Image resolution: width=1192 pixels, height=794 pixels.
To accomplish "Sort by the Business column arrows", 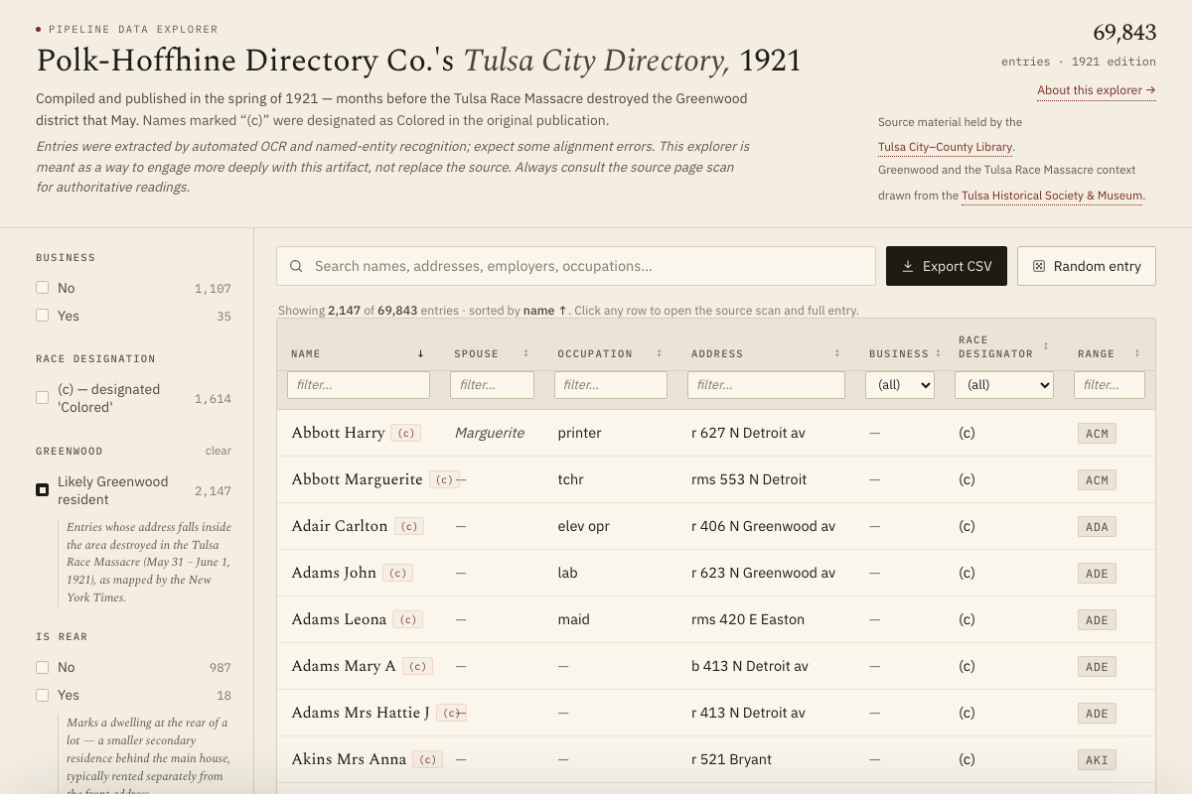I will coord(938,353).
